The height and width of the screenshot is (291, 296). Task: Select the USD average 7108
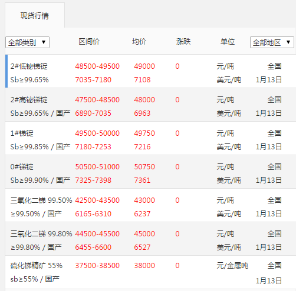pos(142,80)
